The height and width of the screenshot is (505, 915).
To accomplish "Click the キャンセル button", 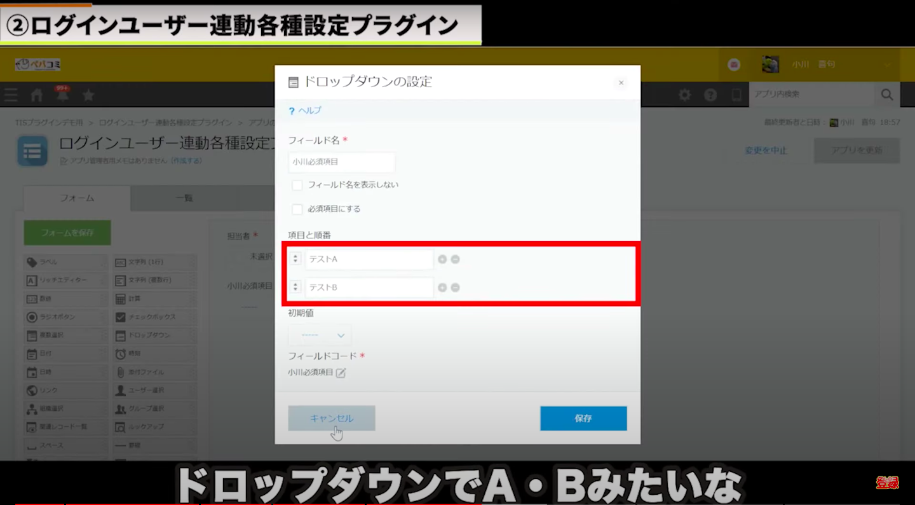I will click(332, 419).
